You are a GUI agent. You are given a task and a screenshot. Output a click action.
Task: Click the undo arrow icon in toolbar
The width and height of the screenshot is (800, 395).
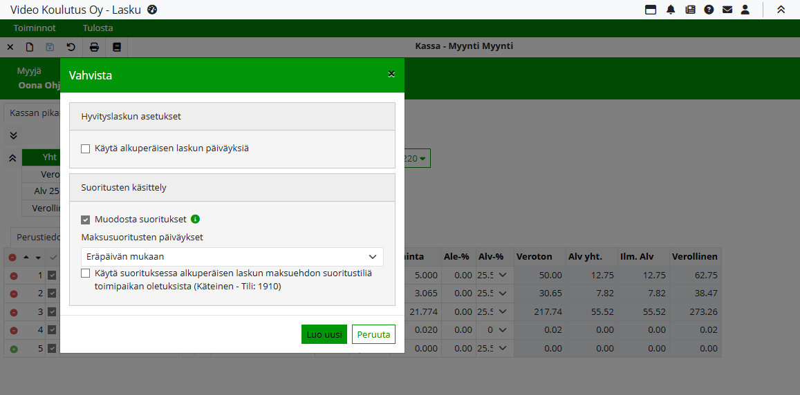click(71, 48)
